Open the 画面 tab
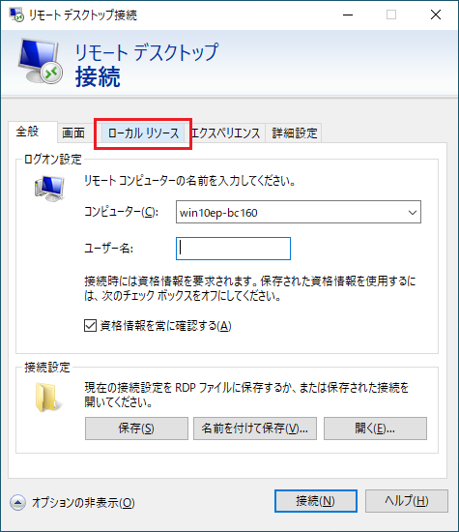459x532 pixels. tap(73, 133)
